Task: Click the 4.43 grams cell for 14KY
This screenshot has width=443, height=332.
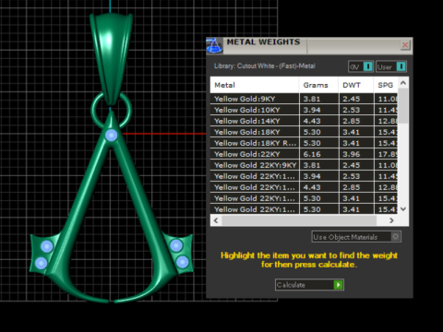Action: pyautogui.click(x=318, y=121)
